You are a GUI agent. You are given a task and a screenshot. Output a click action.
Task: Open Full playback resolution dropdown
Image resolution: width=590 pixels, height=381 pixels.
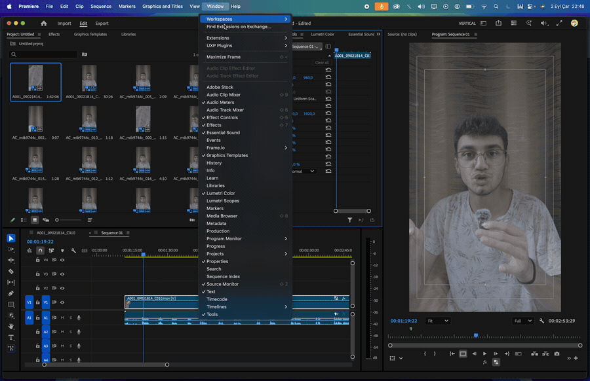tap(522, 321)
